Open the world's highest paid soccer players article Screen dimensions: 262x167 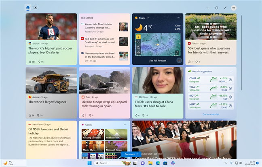[50, 50]
